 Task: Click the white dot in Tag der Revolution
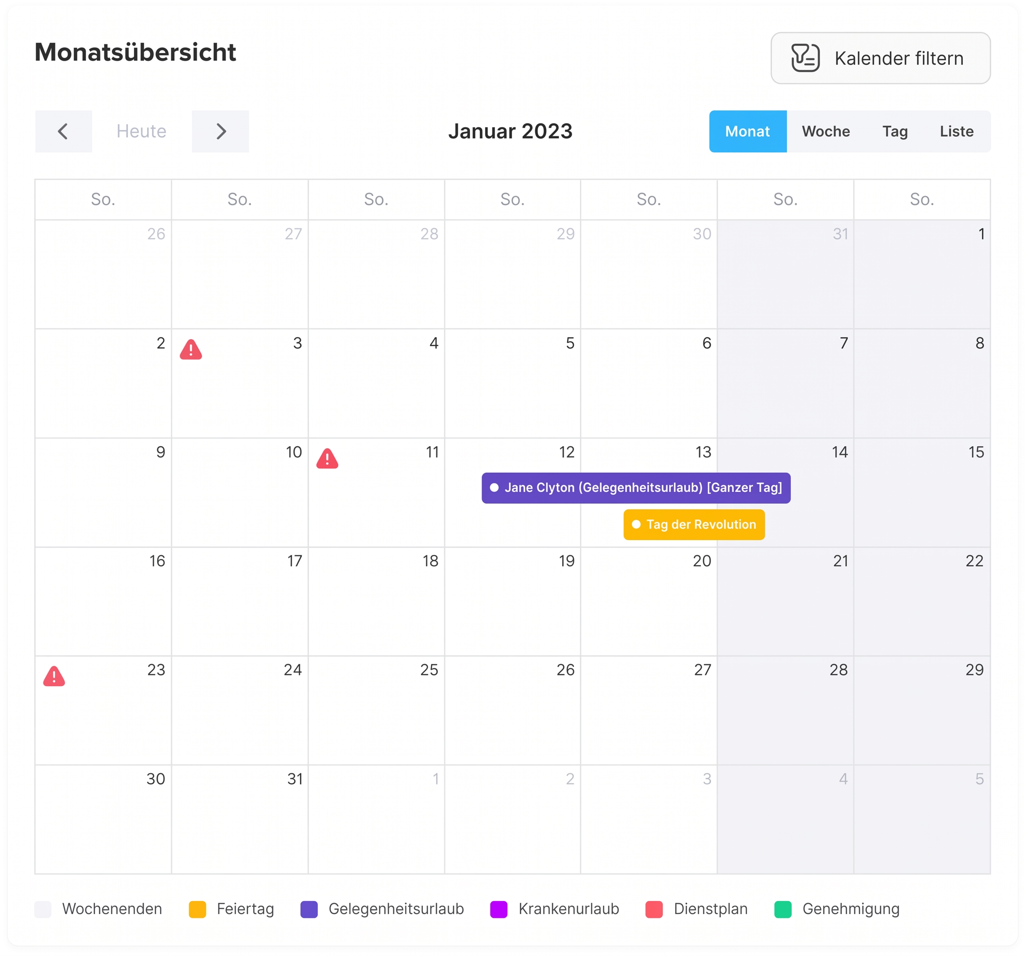point(636,524)
